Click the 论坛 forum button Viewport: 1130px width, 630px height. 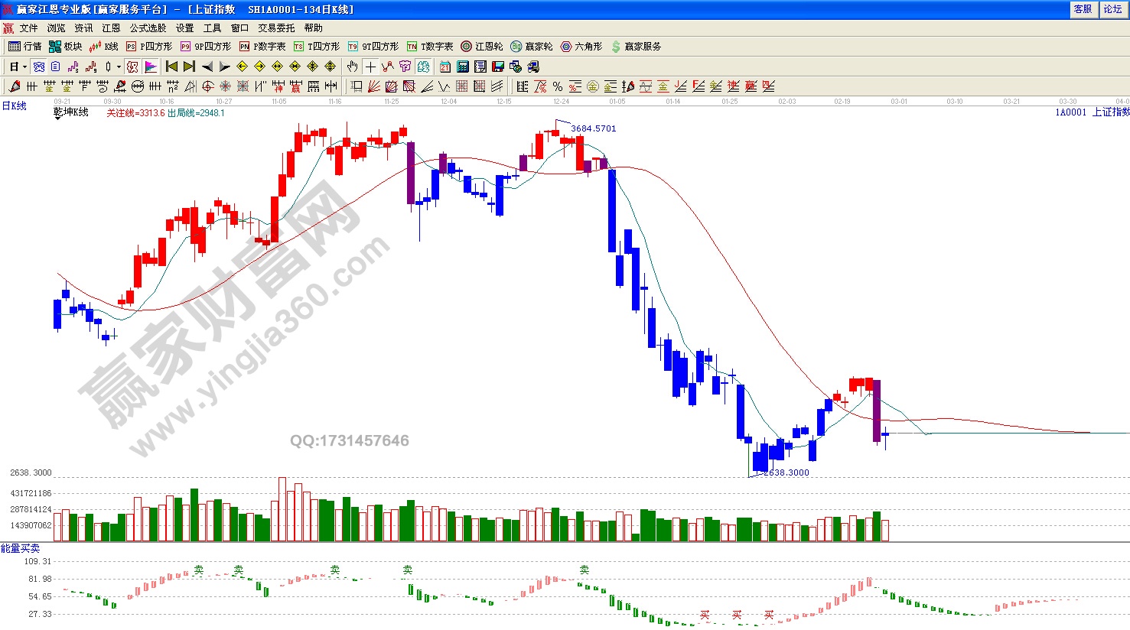(x=1112, y=9)
